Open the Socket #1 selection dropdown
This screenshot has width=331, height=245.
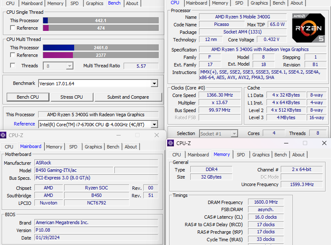click(218, 133)
